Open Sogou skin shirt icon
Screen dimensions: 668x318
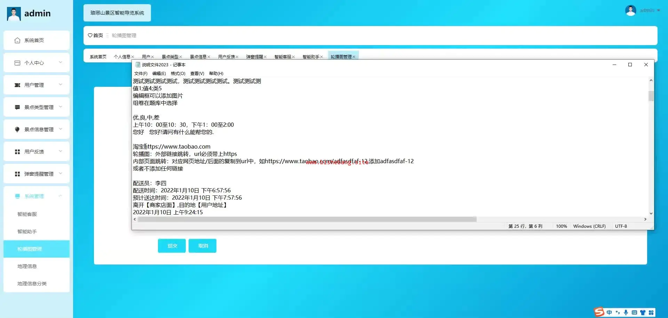pos(643,312)
